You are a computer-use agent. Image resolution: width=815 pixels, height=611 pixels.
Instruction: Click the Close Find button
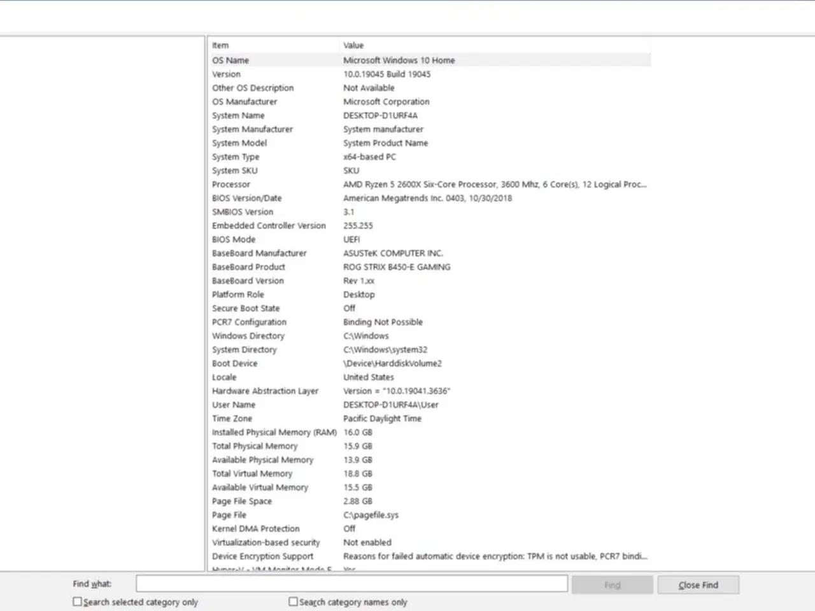698,584
